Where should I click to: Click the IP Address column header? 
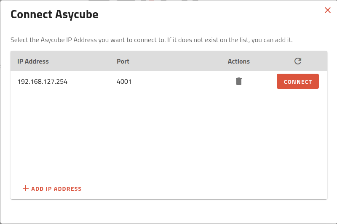pyautogui.click(x=33, y=61)
